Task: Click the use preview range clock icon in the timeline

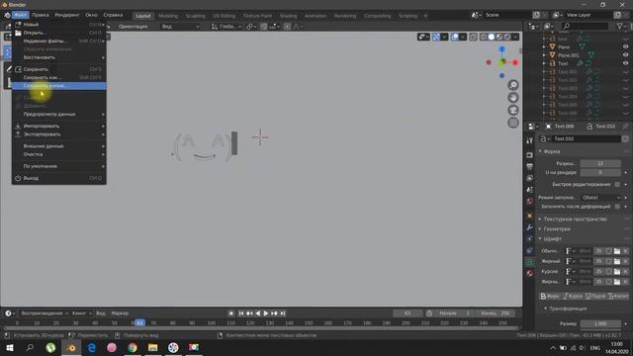Action: point(429,313)
